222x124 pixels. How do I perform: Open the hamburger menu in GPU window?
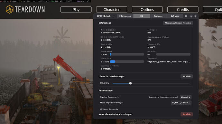pyautogui.click(x=186, y=16)
